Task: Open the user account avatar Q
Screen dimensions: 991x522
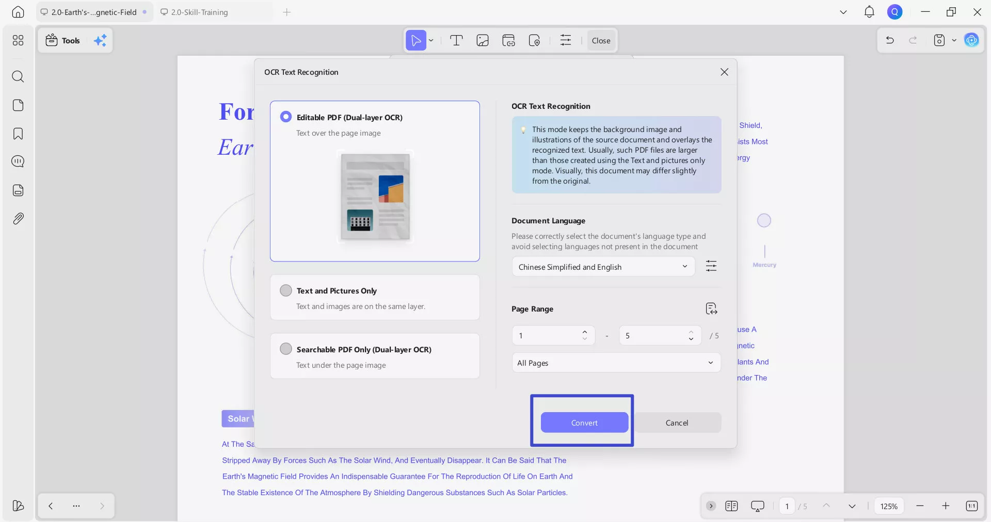Action: 894,12
